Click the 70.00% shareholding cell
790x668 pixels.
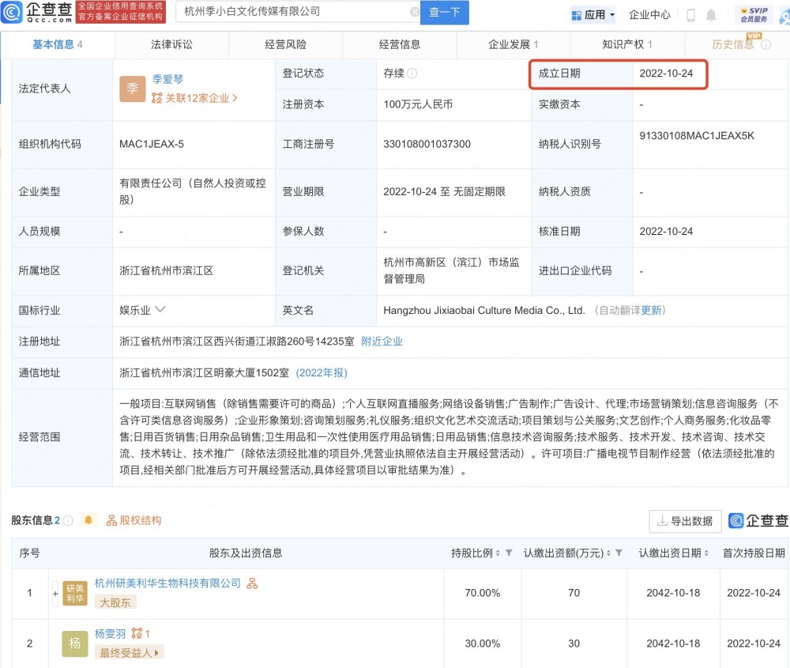tap(483, 593)
